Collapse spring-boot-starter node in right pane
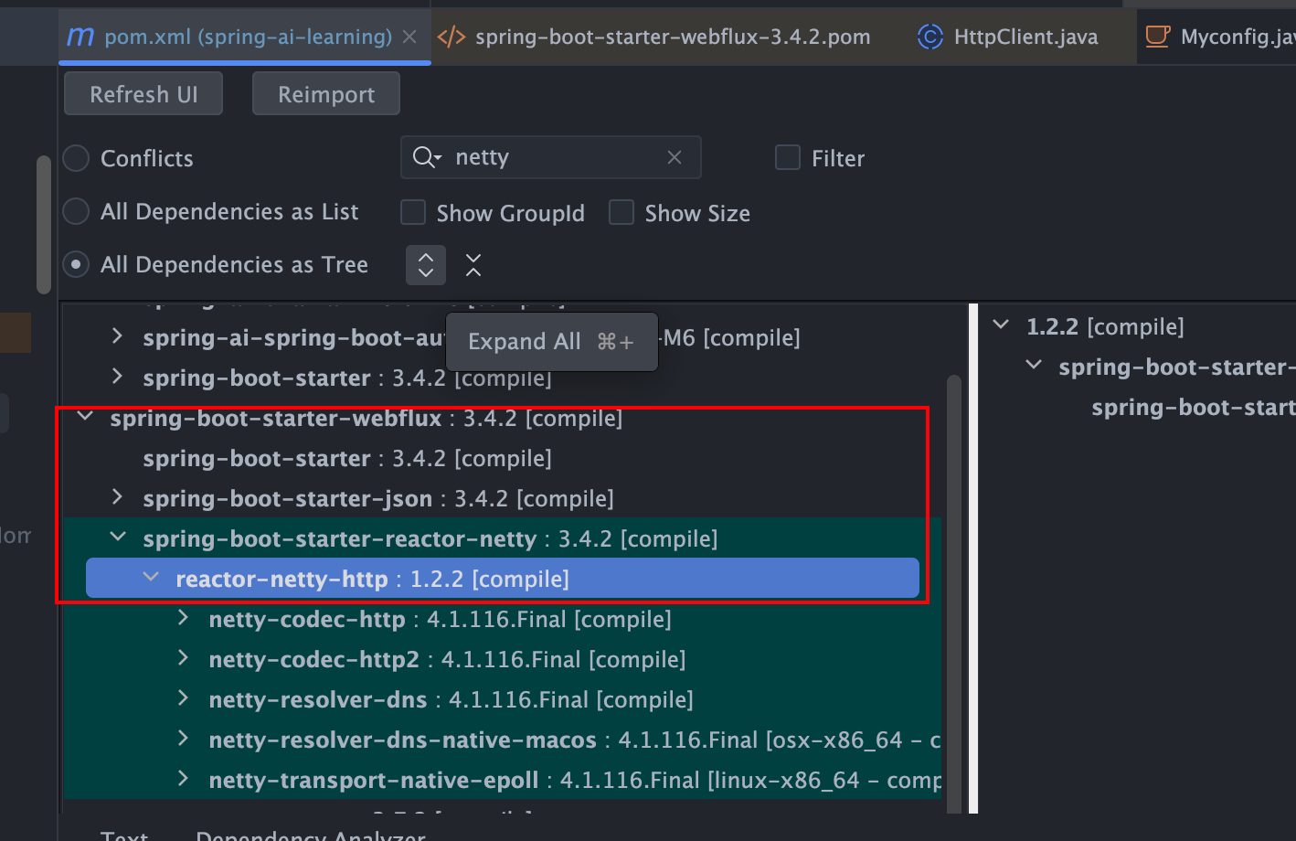 (1034, 366)
